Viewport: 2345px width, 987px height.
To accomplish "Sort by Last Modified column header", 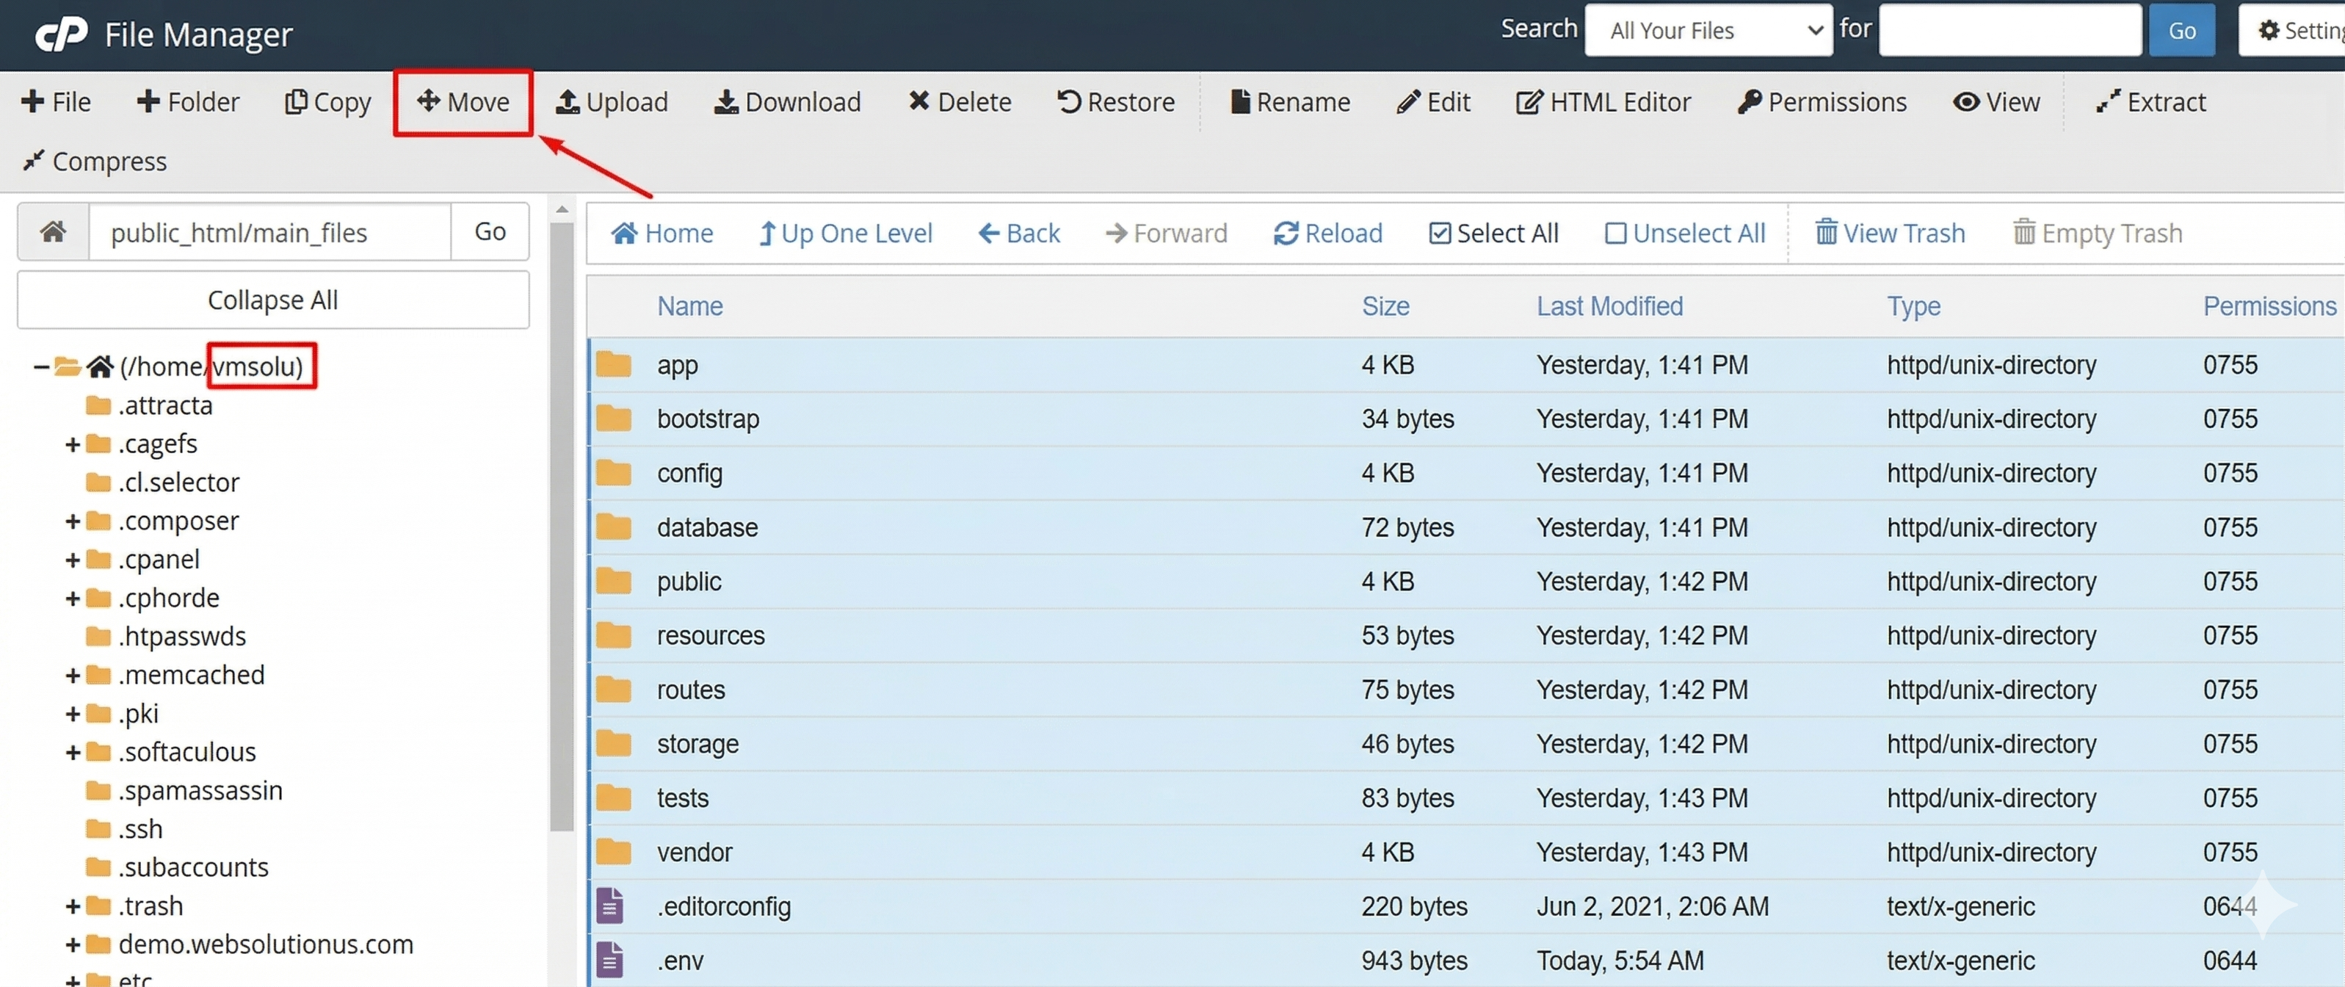I will pyautogui.click(x=1609, y=306).
